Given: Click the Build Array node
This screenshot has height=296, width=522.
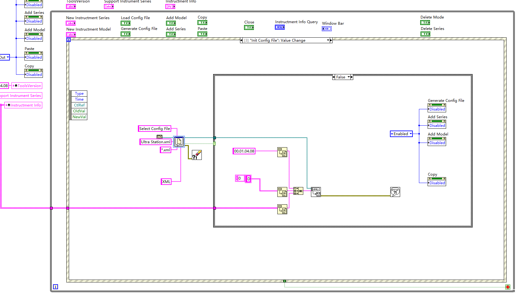Looking at the screenshot, I should tap(298, 191).
